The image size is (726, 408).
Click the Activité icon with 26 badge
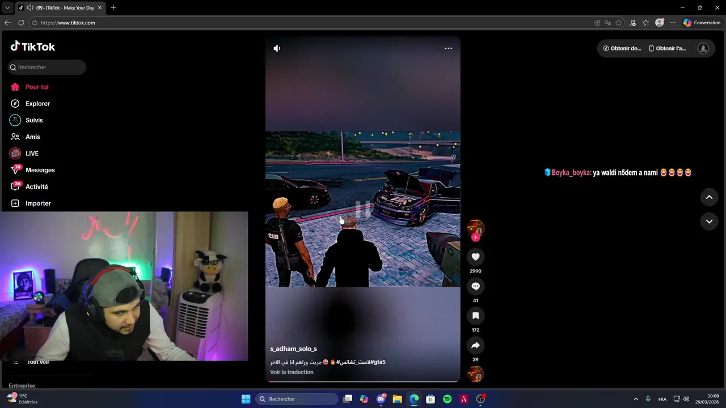[15, 186]
